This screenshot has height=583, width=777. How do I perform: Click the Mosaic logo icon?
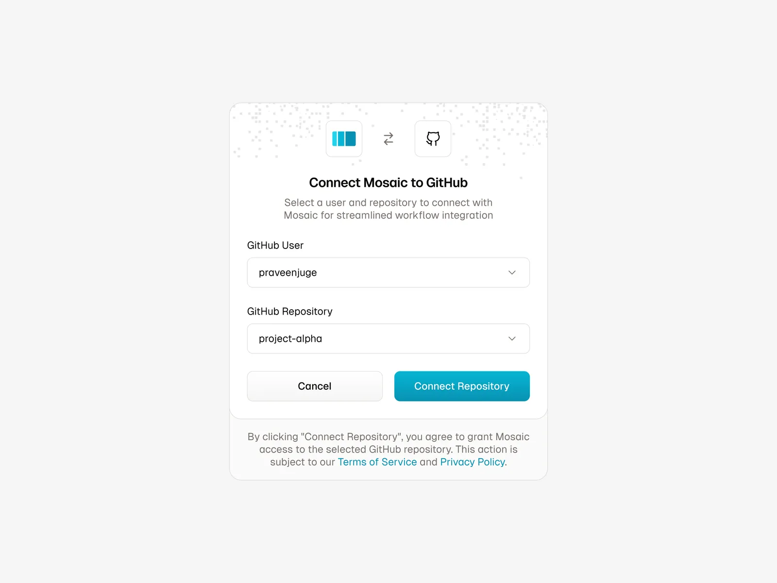coord(344,139)
